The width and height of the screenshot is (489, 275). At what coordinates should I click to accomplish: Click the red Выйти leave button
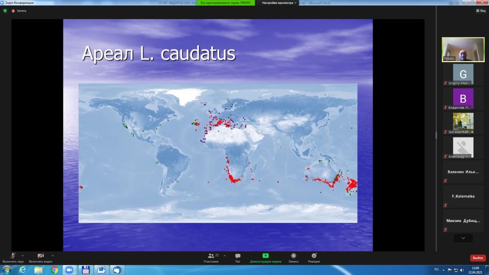478,258
